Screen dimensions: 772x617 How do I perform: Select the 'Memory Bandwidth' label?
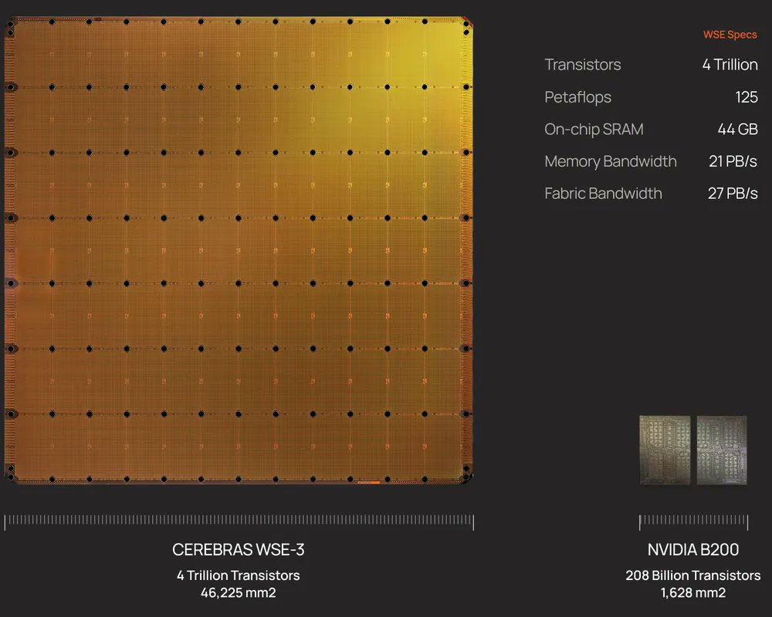click(x=611, y=161)
